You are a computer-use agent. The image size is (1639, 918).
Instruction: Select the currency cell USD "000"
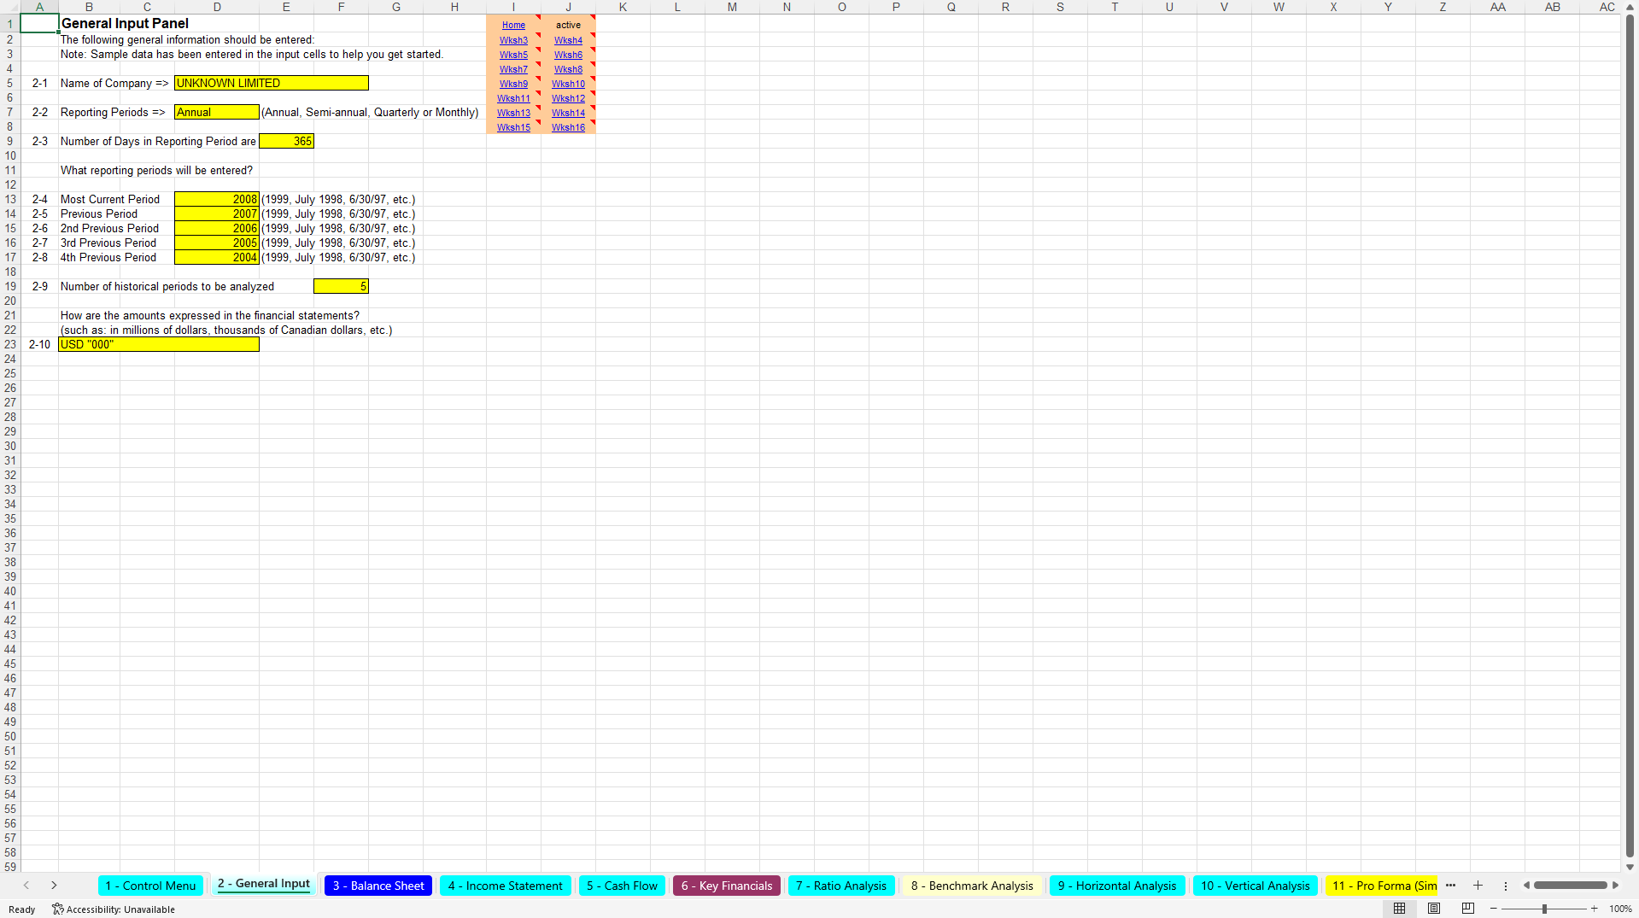point(159,344)
